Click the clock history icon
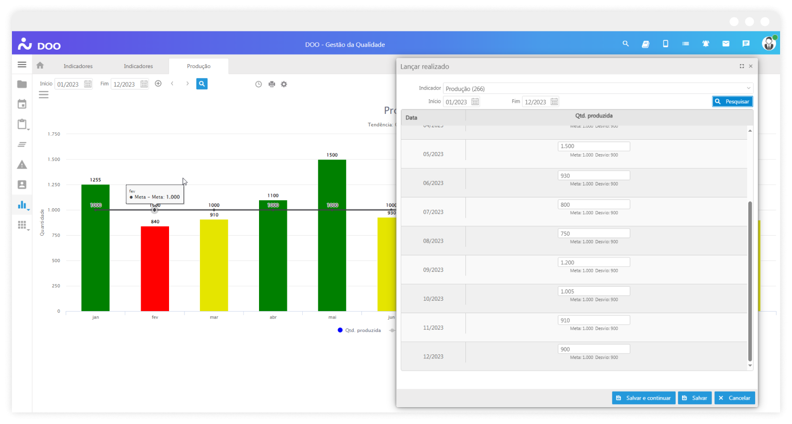The width and height of the screenshot is (792, 424). point(259,85)
